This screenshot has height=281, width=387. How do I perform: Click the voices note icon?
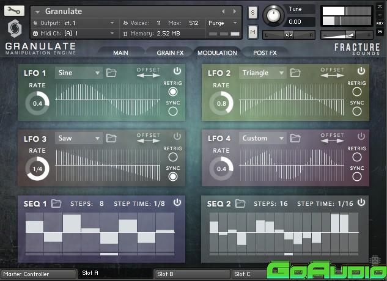pos(125,23)
